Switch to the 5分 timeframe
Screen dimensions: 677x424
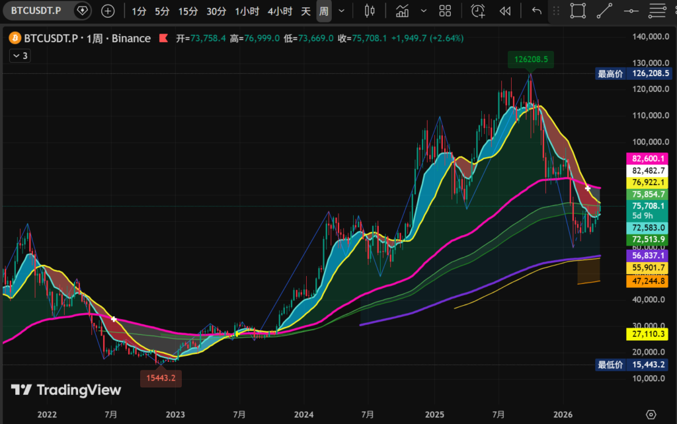pyautogui.click(x=163, y=11)
